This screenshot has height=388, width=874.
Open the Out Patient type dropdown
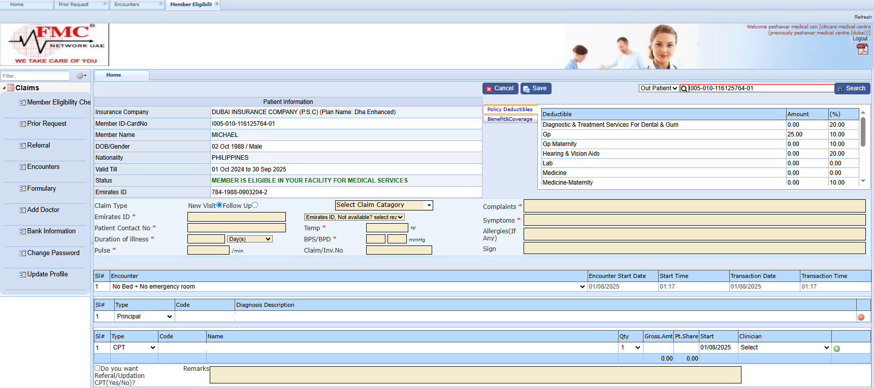659,88
